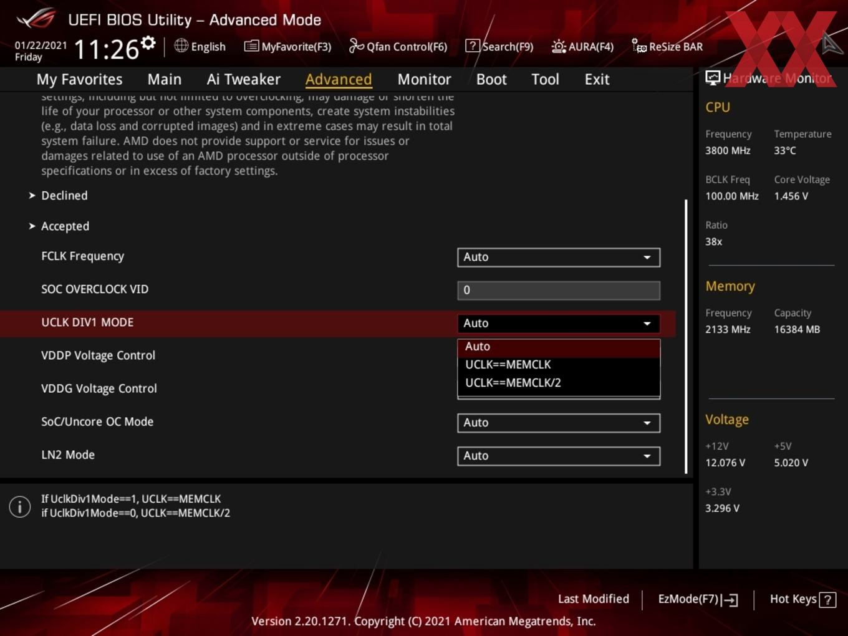Select the FCLK Frequency label
The width and height of the screenshot is (848, 636).
pos(82,256)
